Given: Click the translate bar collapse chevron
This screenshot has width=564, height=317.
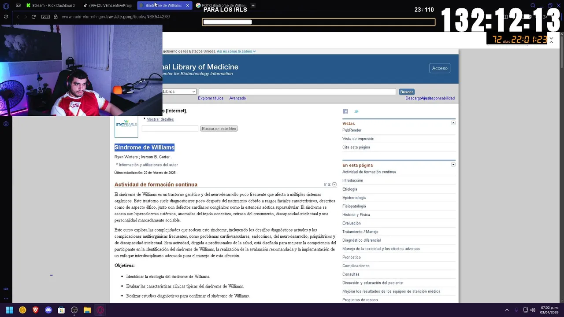Looking at the screenshot, I should [551, 40].
